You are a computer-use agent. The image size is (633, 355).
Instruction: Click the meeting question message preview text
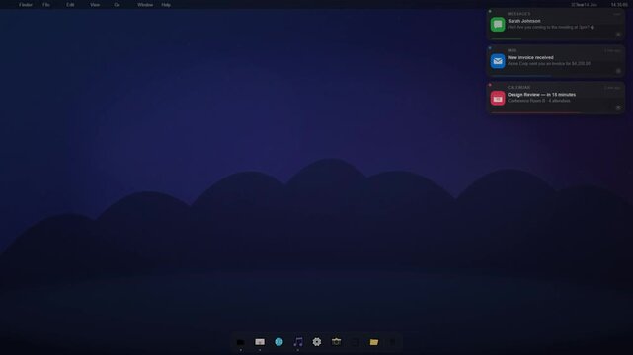551,27
